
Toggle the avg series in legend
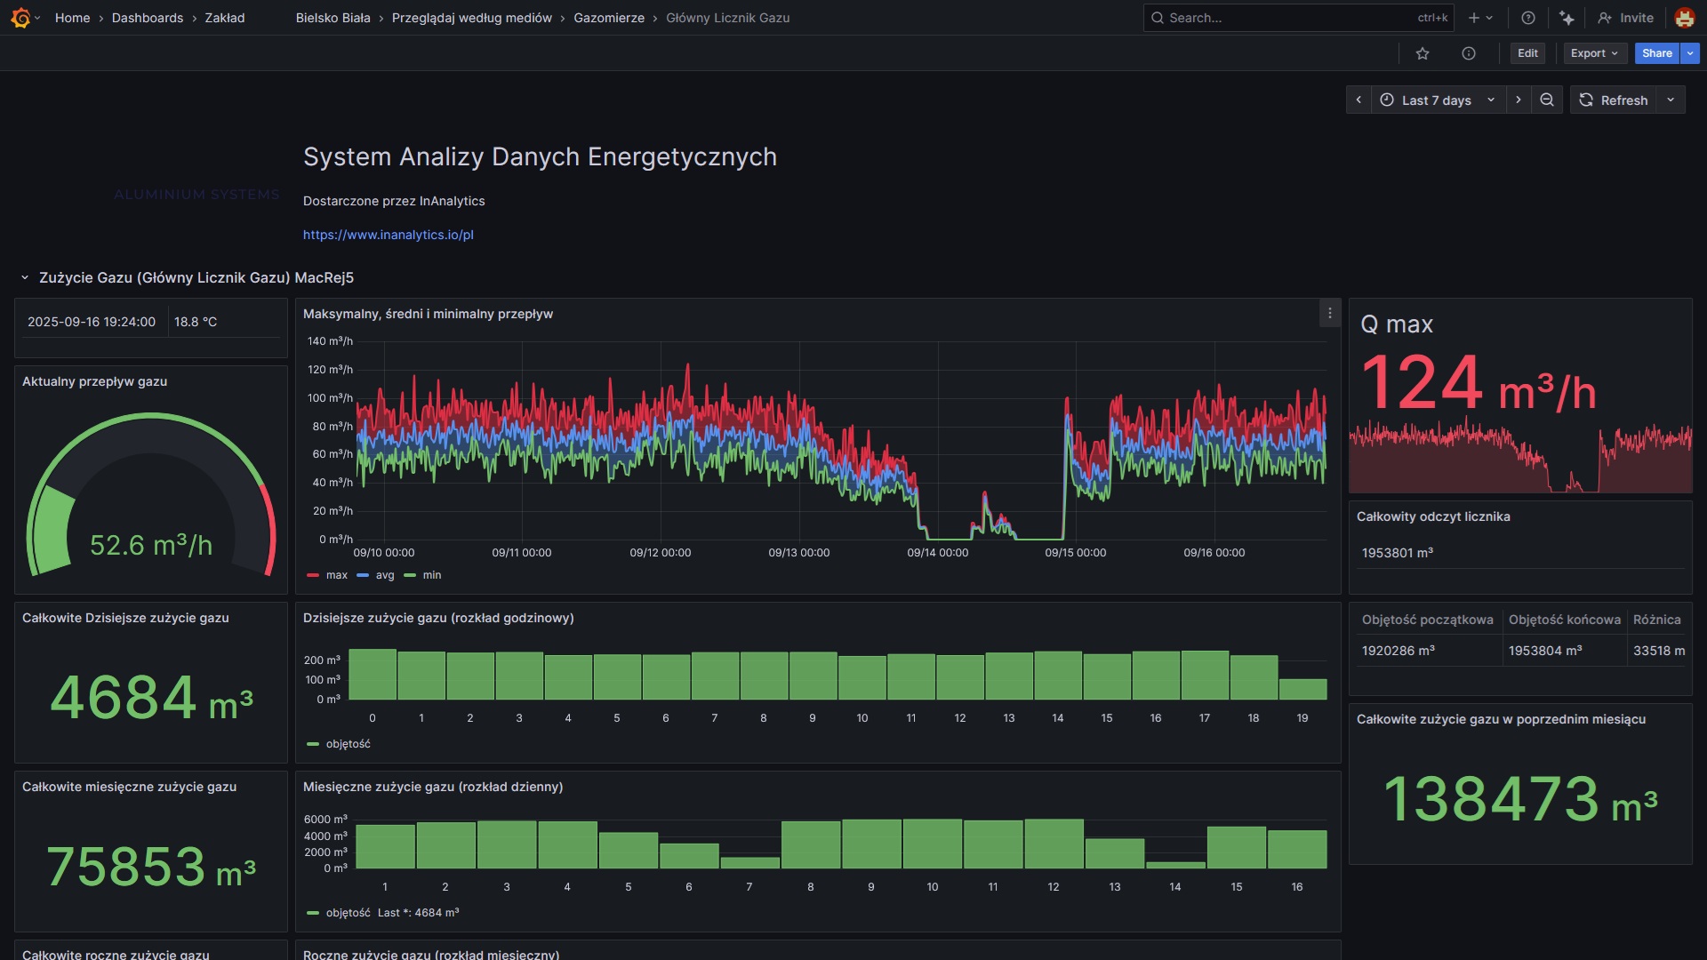[384, 575]
